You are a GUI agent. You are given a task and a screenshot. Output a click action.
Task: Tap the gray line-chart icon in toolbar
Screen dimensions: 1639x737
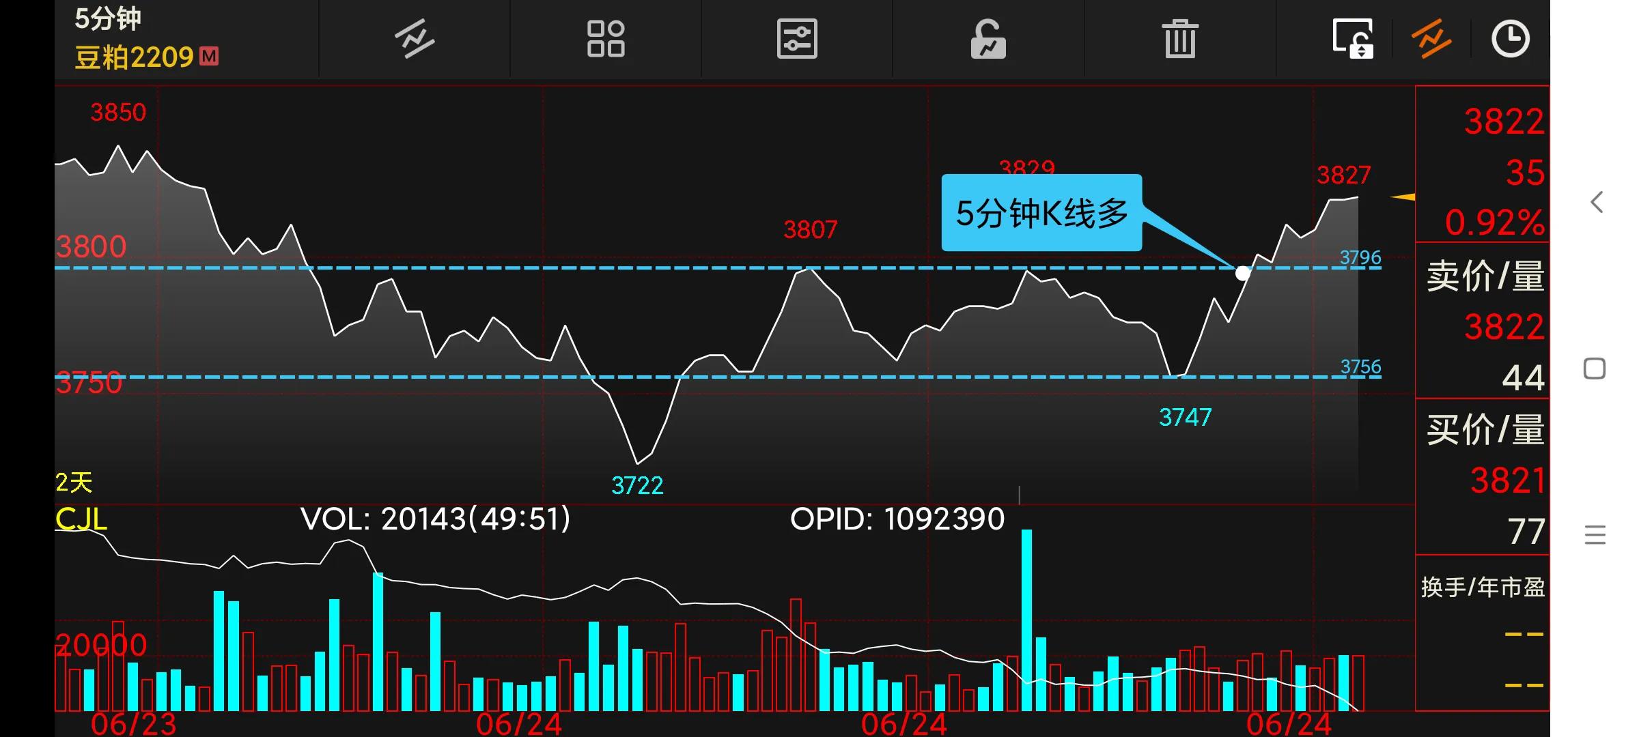[415, 39]
